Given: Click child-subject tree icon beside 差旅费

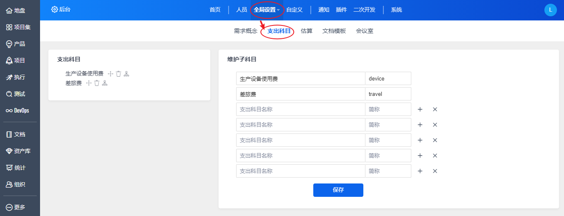Looking at the screenshot, I should coord(105,83).
